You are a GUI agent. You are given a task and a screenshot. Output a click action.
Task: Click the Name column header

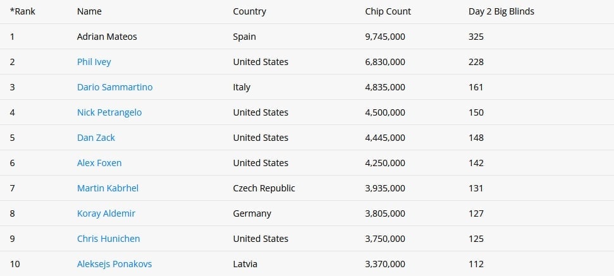pyautogui.click(x=89, y=11)
